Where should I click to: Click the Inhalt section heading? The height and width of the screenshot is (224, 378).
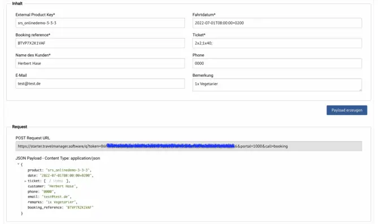[17, 3]
